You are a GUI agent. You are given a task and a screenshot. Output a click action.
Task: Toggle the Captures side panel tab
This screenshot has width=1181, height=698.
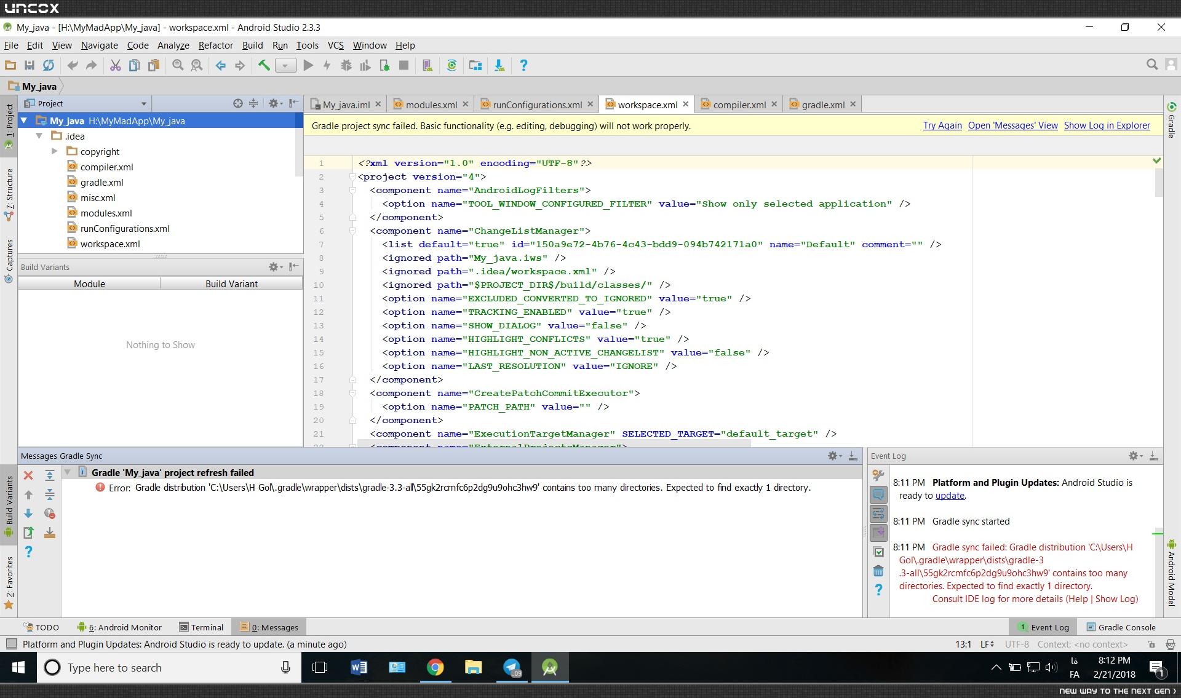click(x=9, y=261)
